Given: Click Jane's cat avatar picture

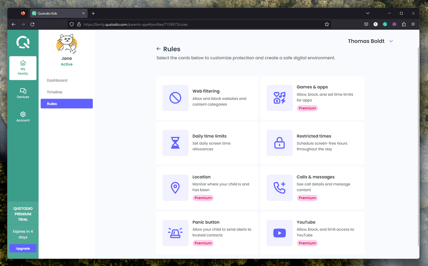Looking at the screenshot, I should tap(67, 44).
